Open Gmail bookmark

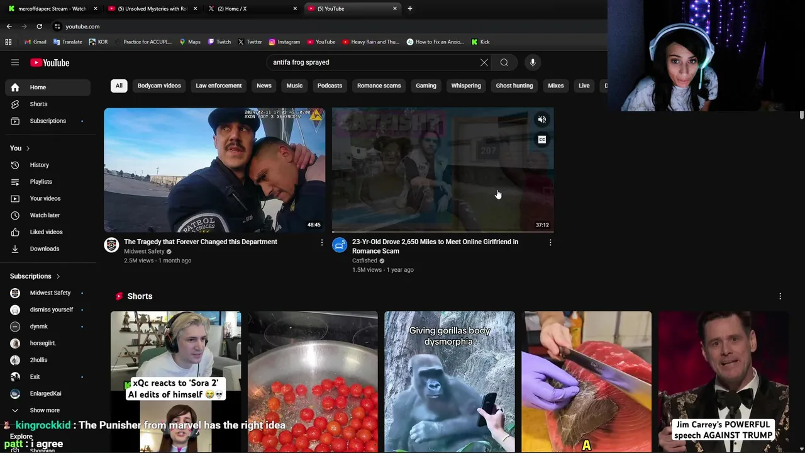coord(35,42)
